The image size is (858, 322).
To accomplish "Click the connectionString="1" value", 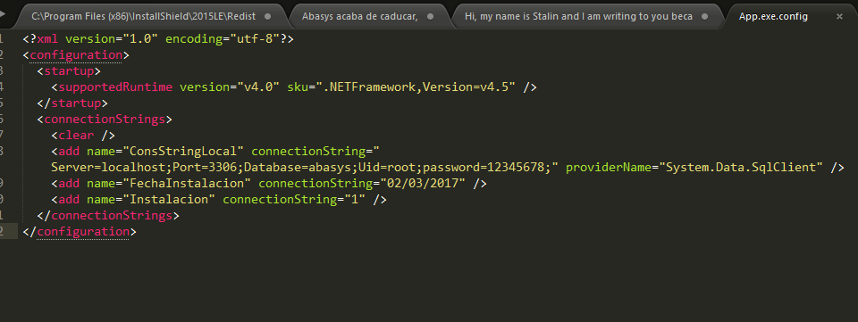I will pos(294,199).
